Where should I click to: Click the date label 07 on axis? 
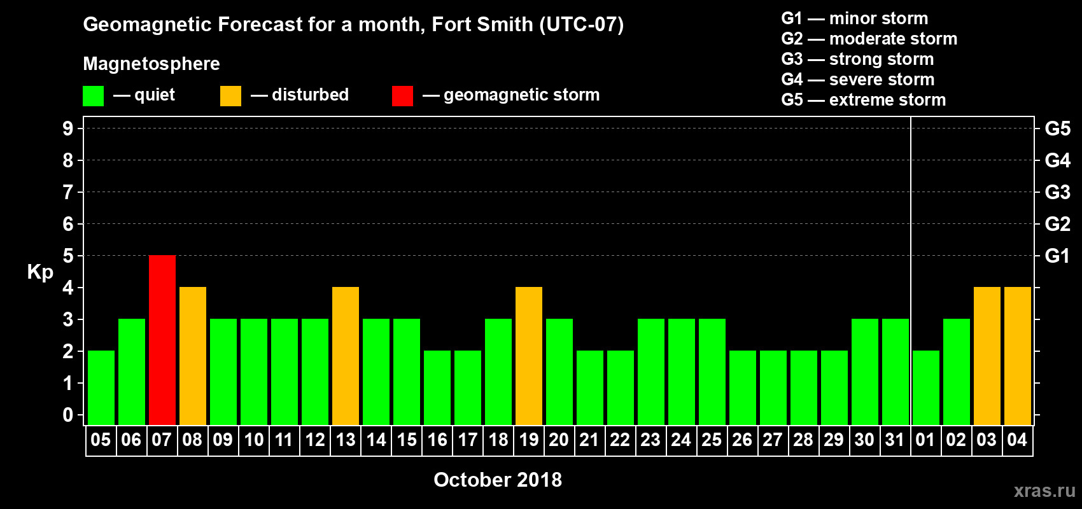[162, 440]
